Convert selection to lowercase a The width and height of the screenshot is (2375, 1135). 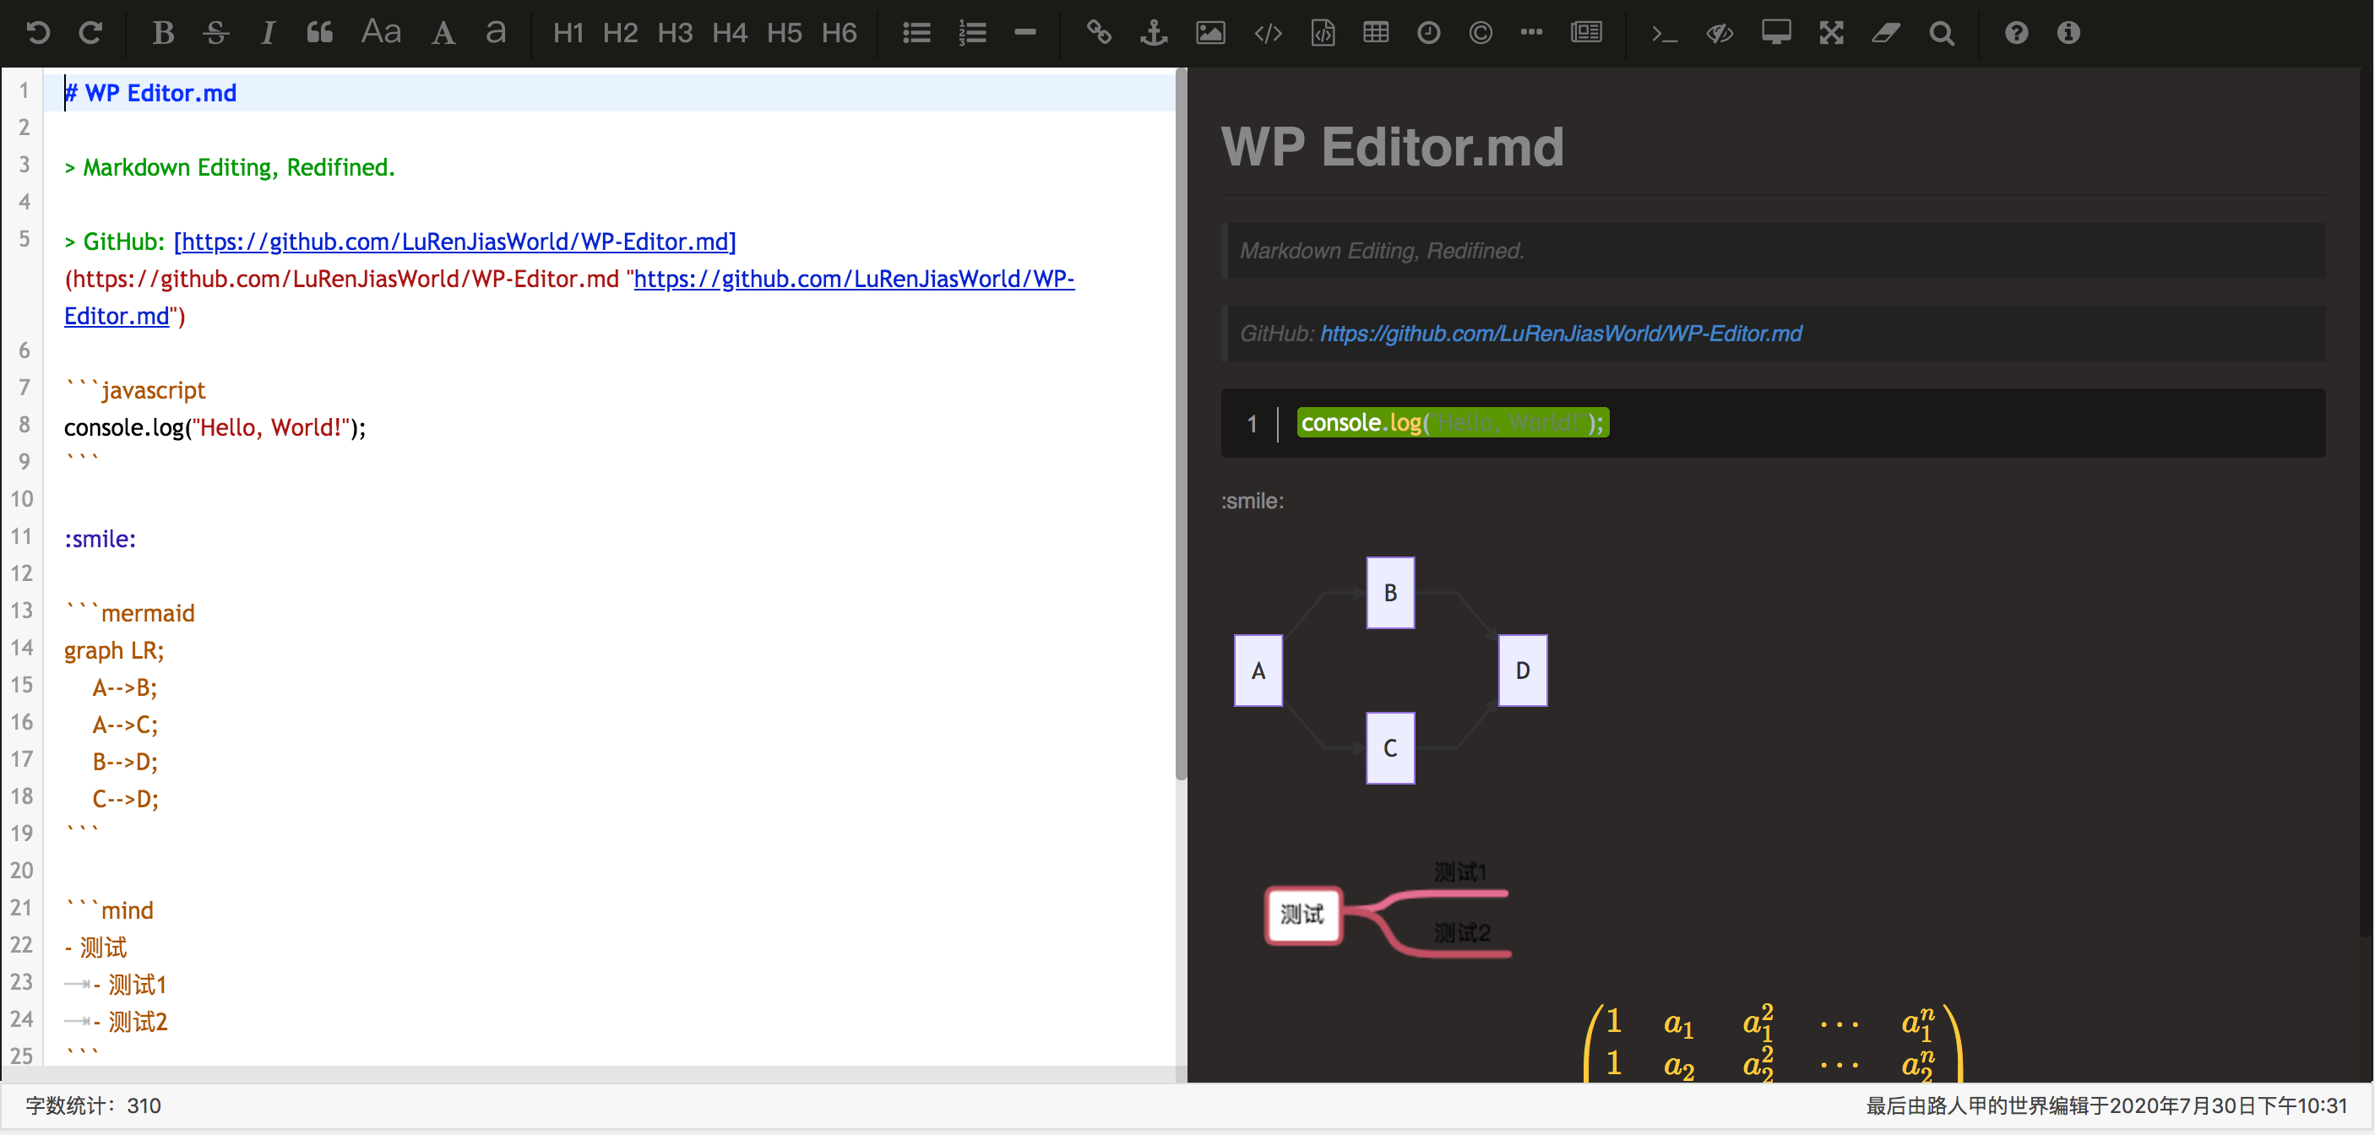496,33
